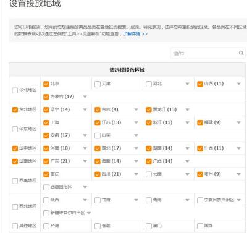Uncheck the 上海 checkbox
The height and width of the screenshot is (233, 247).
click(x=46, y=122)
